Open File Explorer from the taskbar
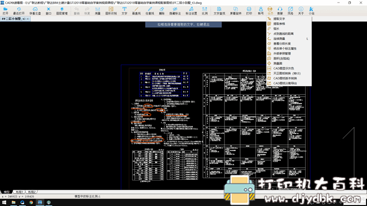 13,202
